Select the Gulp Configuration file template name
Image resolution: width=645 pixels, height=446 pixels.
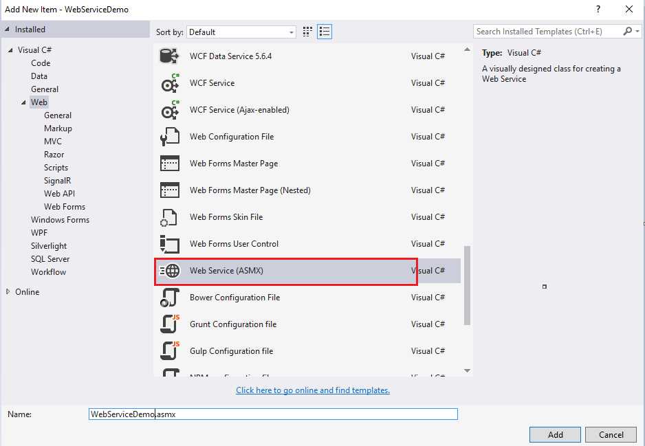pos(231,351)
